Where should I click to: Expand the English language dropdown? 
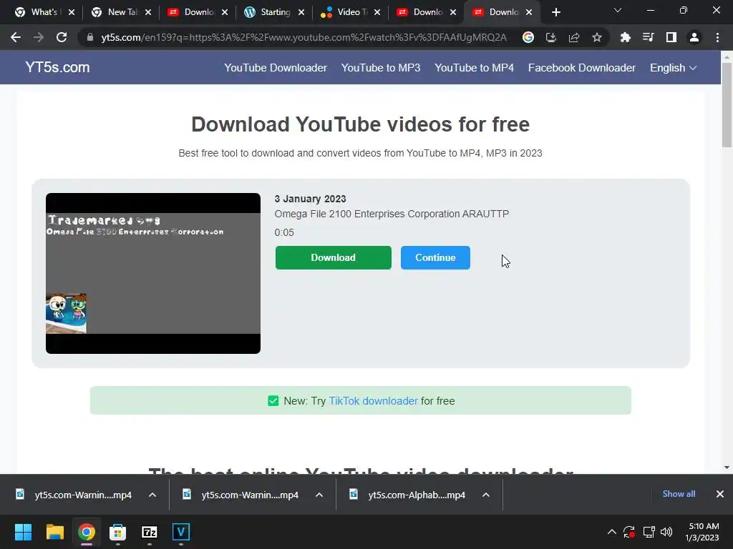click(673, 68)
